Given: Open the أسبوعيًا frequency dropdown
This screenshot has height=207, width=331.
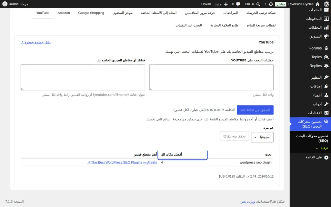Looking at the screenshot, I should tap(262, 137).
